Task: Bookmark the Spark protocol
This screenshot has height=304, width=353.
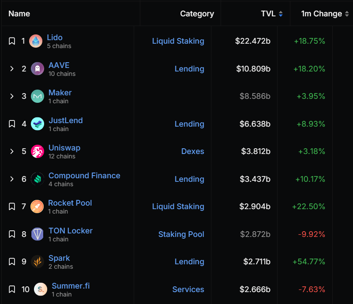Action: [x=11, y=261]
